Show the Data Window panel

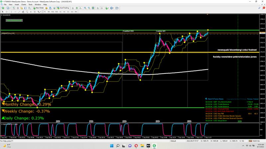[x=18, y=8]
